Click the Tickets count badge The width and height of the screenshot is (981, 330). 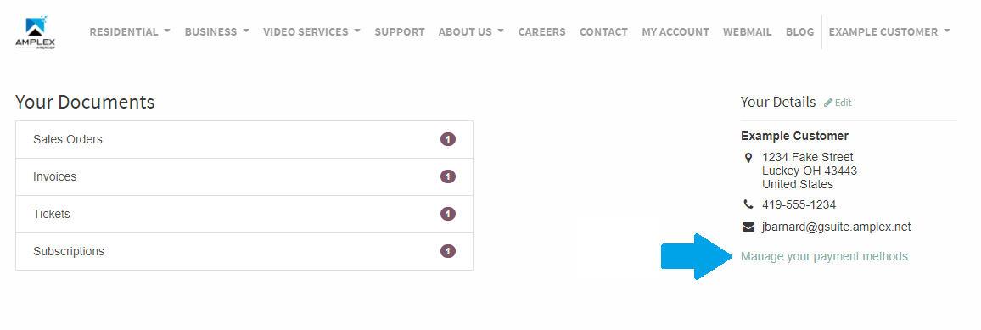tap(448, 215)
